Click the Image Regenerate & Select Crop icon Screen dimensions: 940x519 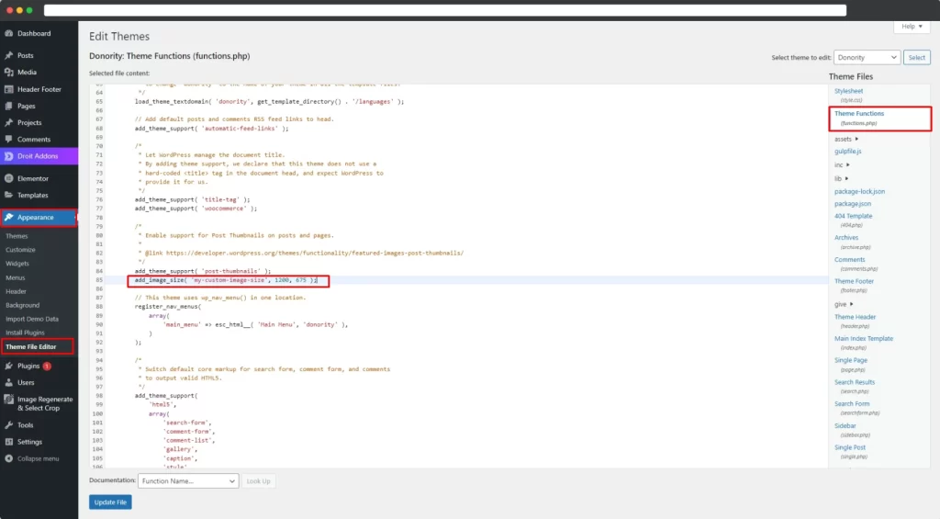tap(9, 399)
